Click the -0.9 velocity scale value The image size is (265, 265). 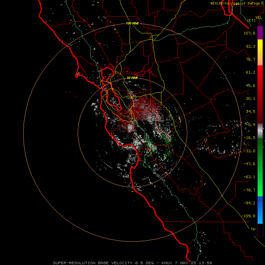click(251, 125)
